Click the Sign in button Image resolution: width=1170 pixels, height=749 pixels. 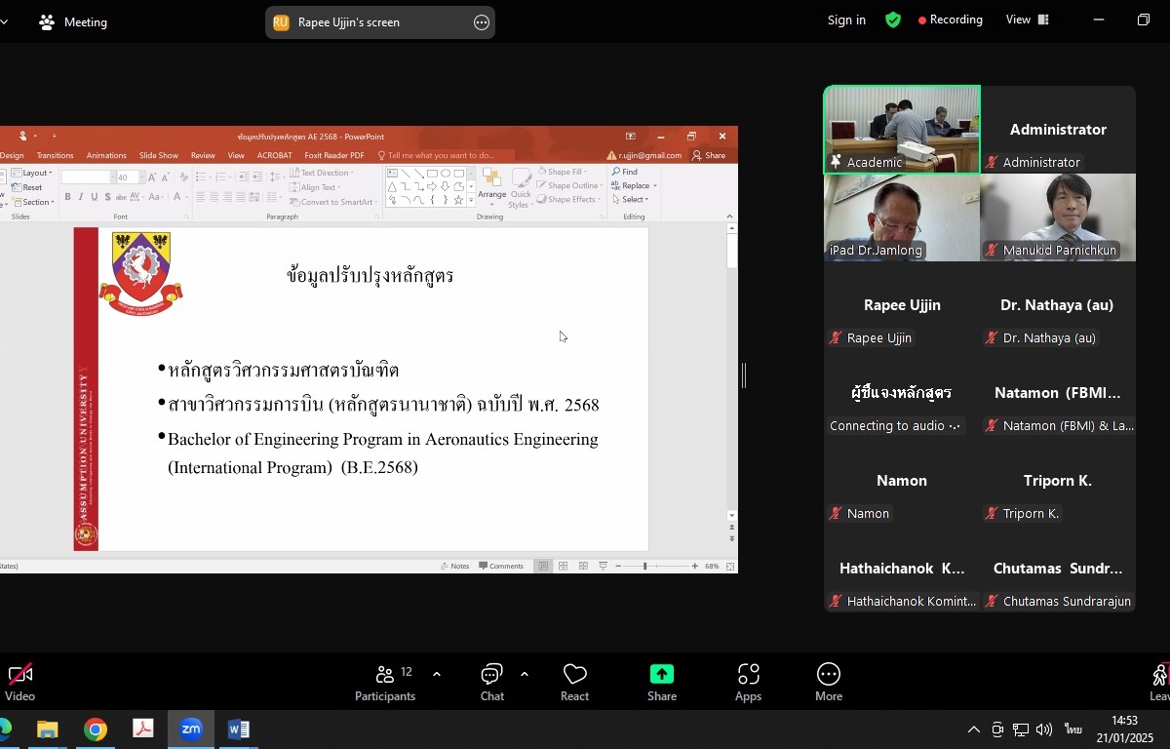(845, 20)
